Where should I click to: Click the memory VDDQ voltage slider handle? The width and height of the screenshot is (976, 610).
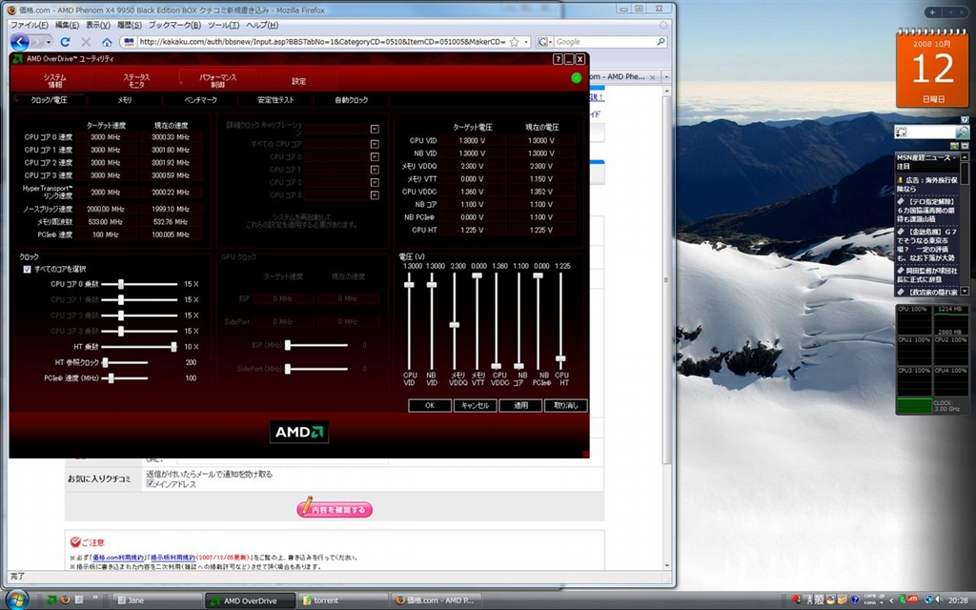(455, 325)
